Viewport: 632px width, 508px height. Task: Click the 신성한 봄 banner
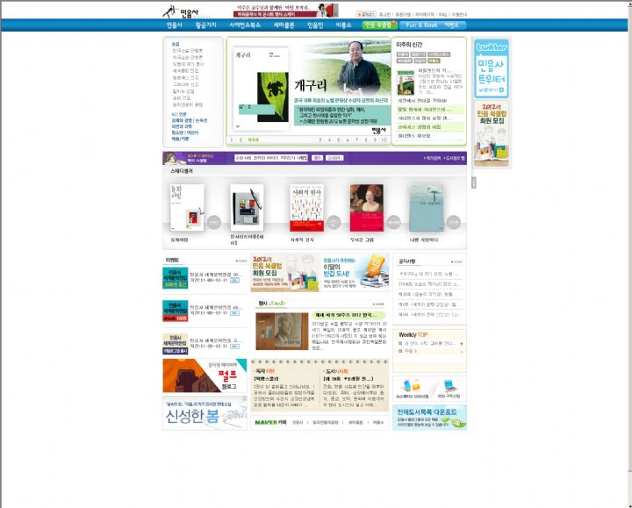coord(205,412)
